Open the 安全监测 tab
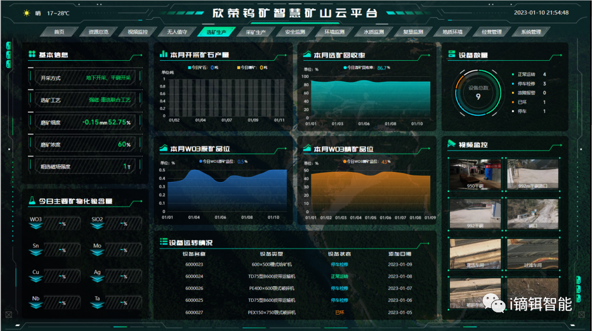 tap(295, 32)
